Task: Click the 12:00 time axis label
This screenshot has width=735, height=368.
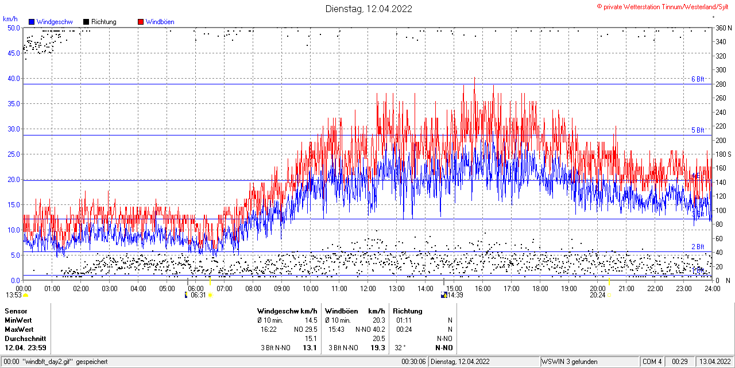Action: (x=368, y=288)
